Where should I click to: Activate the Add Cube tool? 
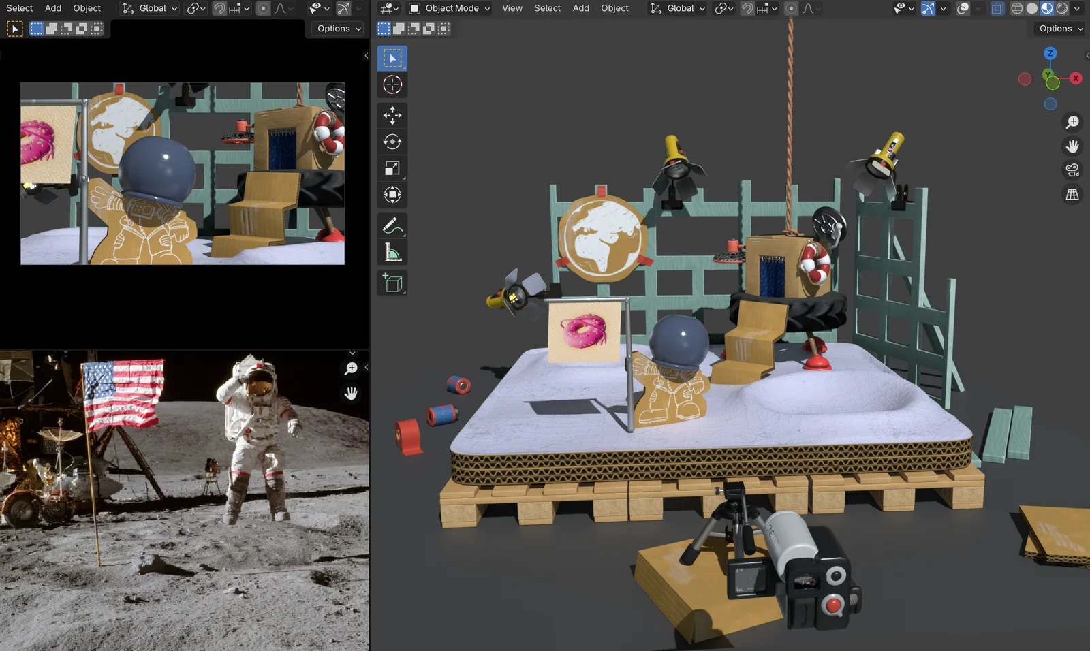pos(392,284)
